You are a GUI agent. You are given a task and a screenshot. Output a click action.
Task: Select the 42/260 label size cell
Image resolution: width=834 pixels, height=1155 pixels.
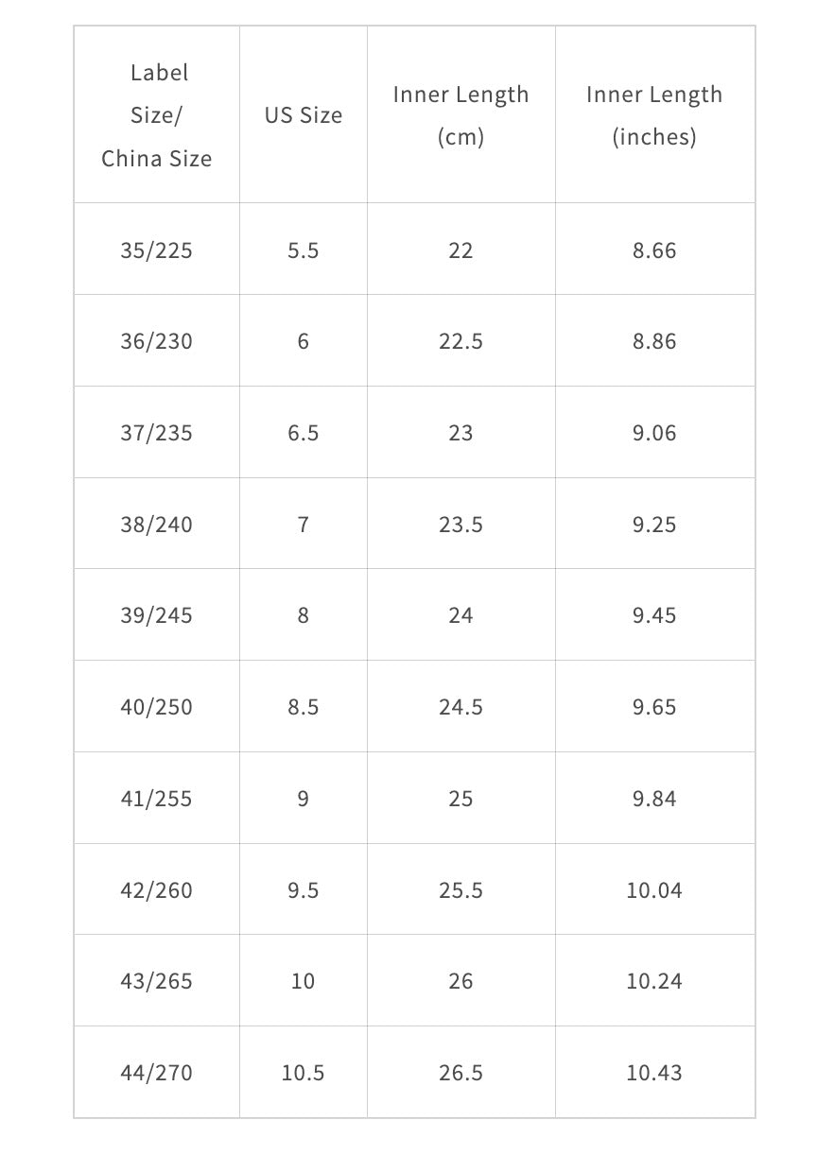(157, 890)
